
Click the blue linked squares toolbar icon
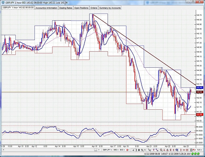click(x=157, y=150)
